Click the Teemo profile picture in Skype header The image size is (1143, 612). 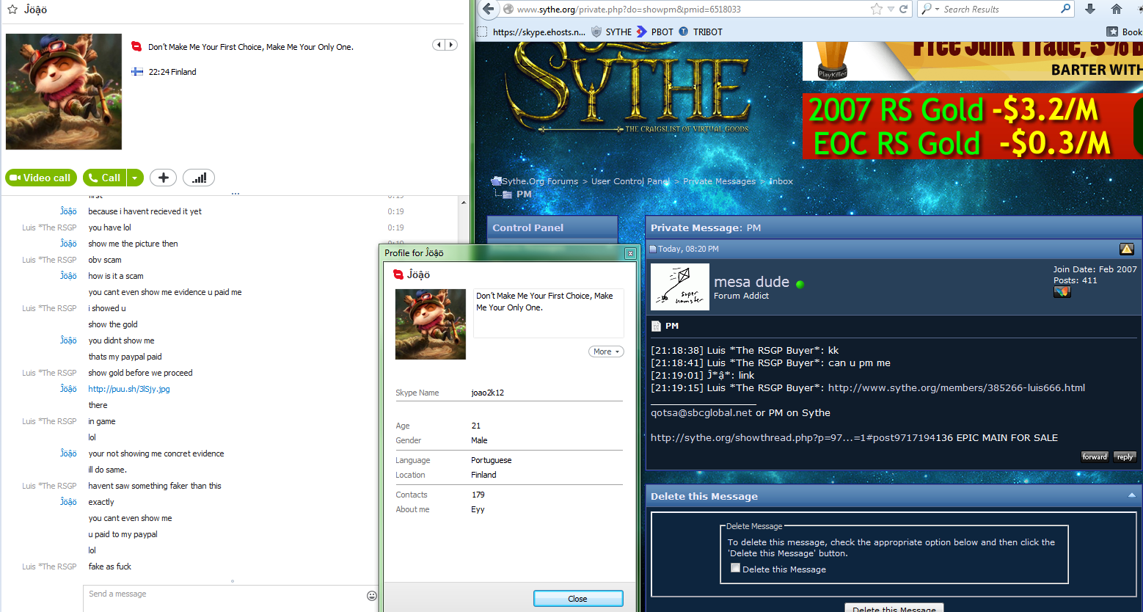64,92
